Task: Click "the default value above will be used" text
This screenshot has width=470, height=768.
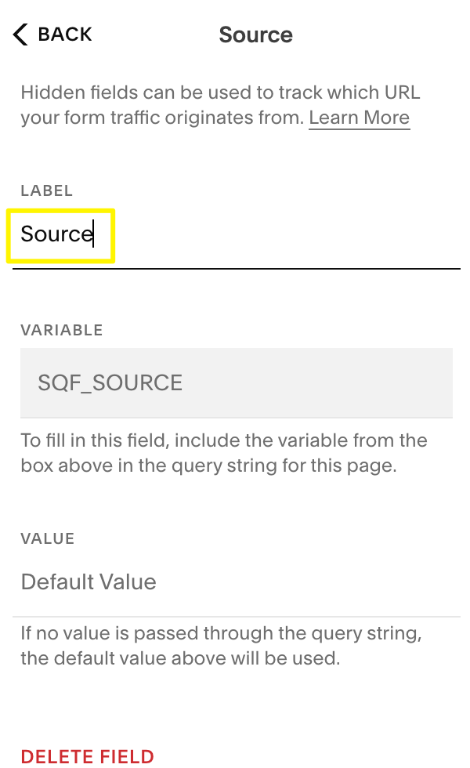Action: coord(180,658)
